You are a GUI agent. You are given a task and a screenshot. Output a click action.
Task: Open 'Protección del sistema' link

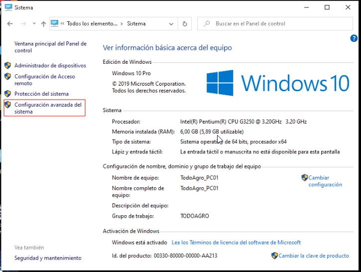click(x=41, y=94)
